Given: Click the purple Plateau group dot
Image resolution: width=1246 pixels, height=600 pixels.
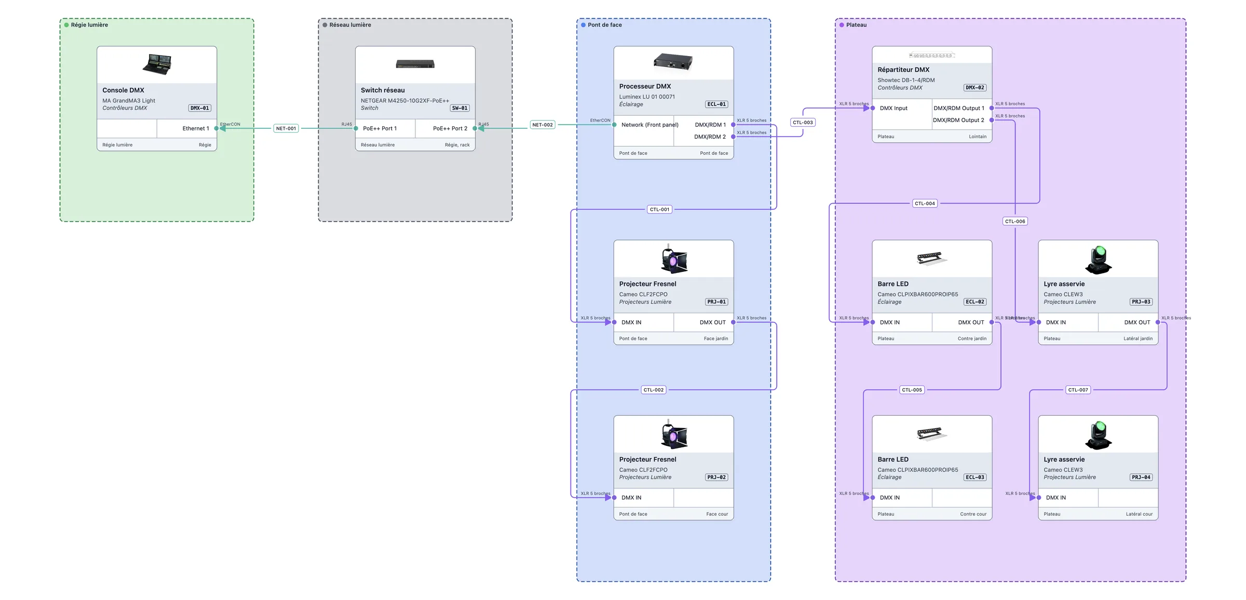Looking at the screenshot, I should [842, 25].
